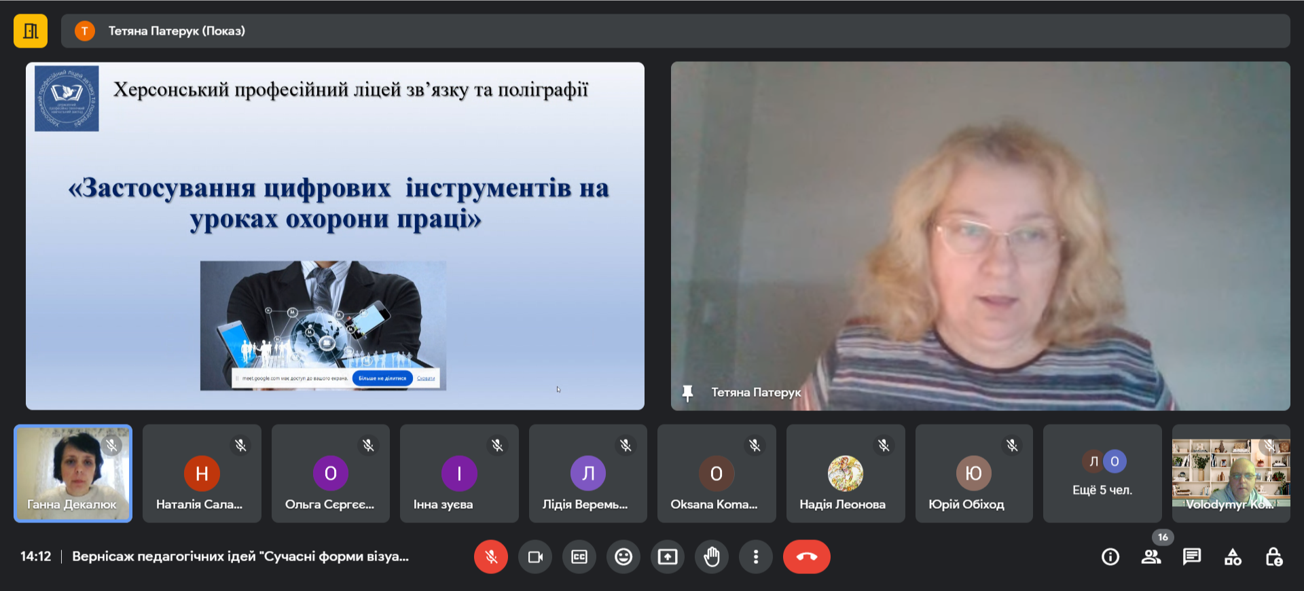Click the Тетяна Патерук (Показ) presentation banner
The width and height of the screenshot is (1304, 591).
pos(177,31)
